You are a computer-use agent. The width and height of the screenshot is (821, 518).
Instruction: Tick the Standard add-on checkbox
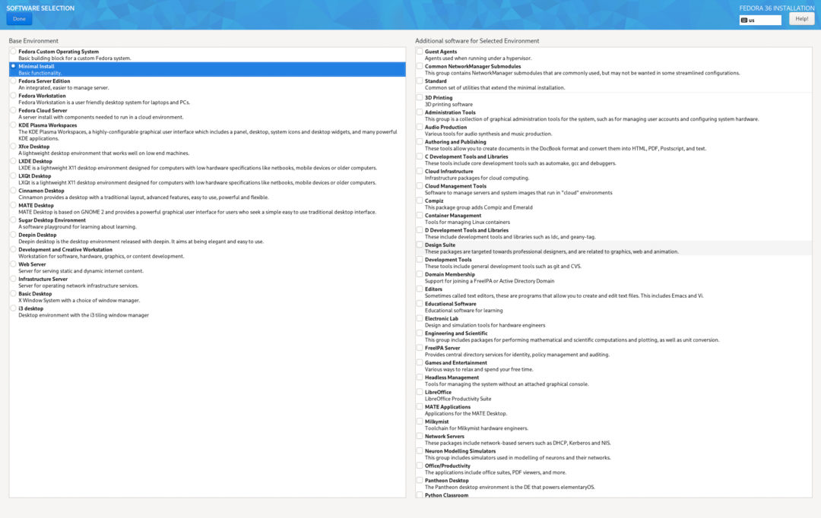coord(420,81)
